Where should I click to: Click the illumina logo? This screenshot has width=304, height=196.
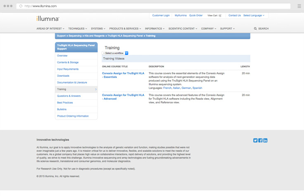48,19
